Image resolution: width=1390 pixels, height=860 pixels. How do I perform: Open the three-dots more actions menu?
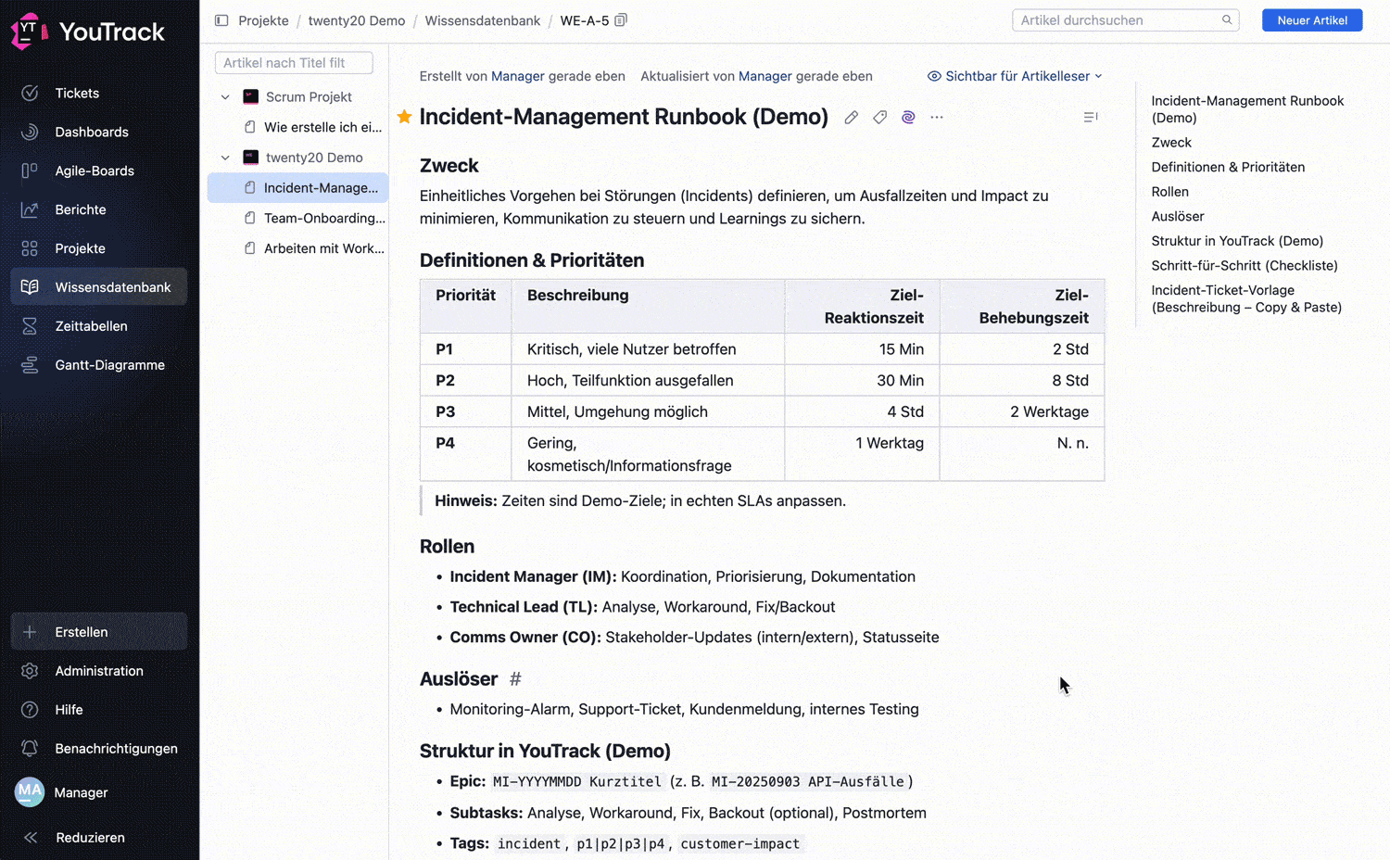(x=937, y=118)
